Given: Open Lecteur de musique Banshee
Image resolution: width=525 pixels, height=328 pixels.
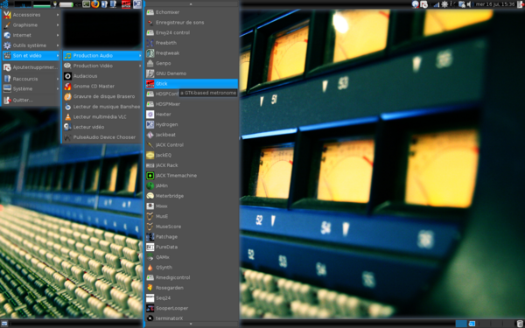Looking at the screenshot, I should coord(102,107).
